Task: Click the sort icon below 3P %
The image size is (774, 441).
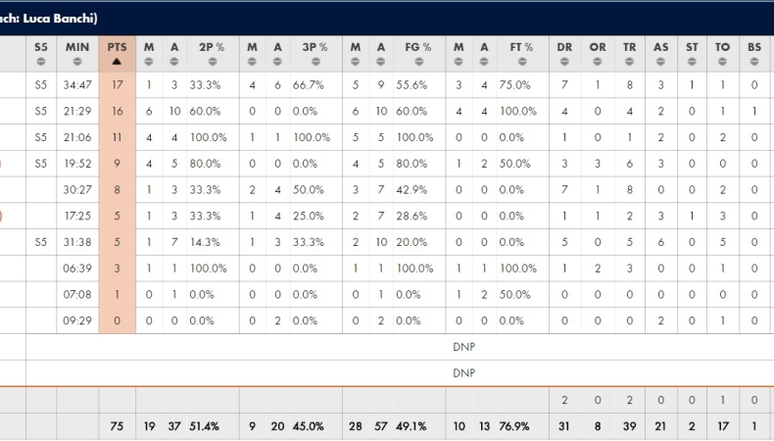Action: point(315,61)
